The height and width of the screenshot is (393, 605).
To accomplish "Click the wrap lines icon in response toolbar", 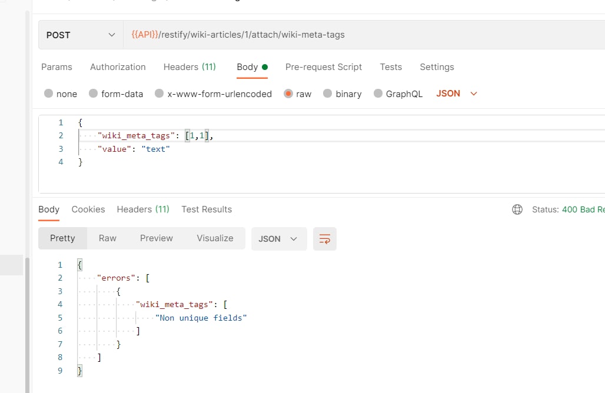I will pyautogui.click(x=325, y=239).
